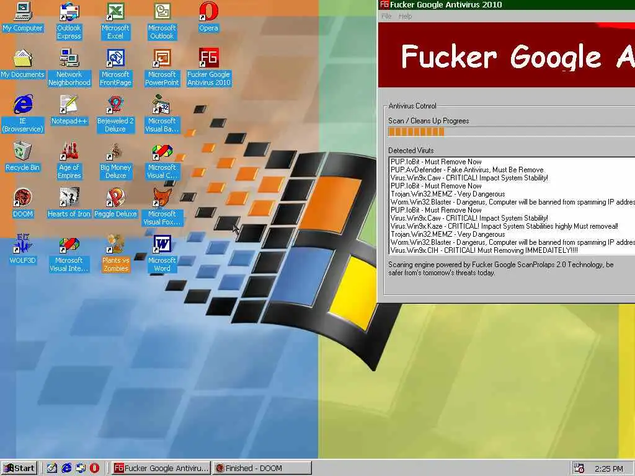Select the Age of Empires shortcut
635x476 pixels.
click(x=69, y=161)
